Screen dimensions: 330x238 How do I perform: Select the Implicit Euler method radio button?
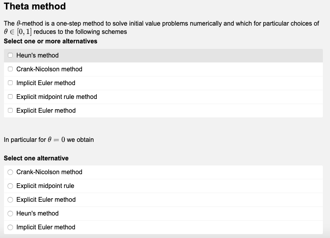10,227
